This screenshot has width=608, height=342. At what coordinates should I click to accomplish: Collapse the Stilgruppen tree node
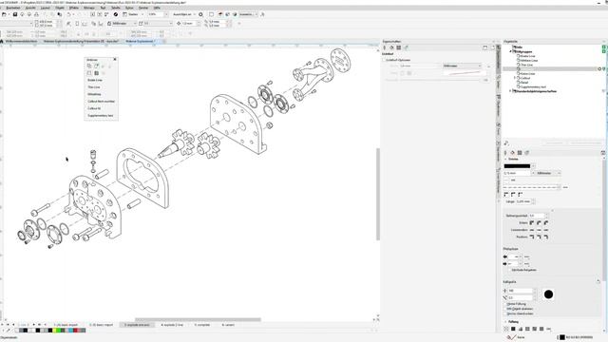[511, 51]
